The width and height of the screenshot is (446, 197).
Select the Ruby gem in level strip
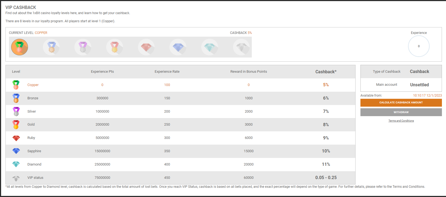146,47
